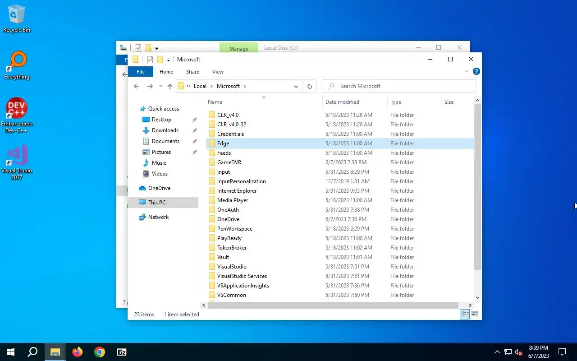Click File Explorer taskbar icon
This screenshot has width=577, height=361.
coord(55,352)
